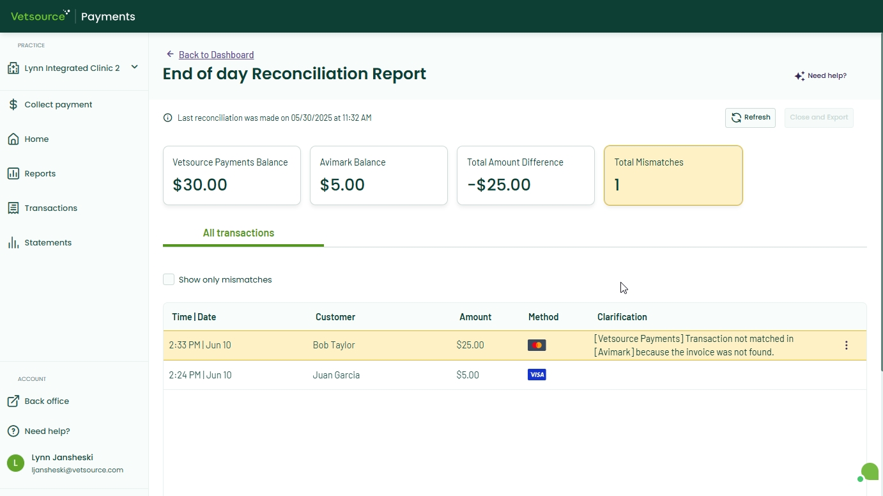Click the back arrow icon
This screenshot has width=883, height=496.
coord(170,54)
